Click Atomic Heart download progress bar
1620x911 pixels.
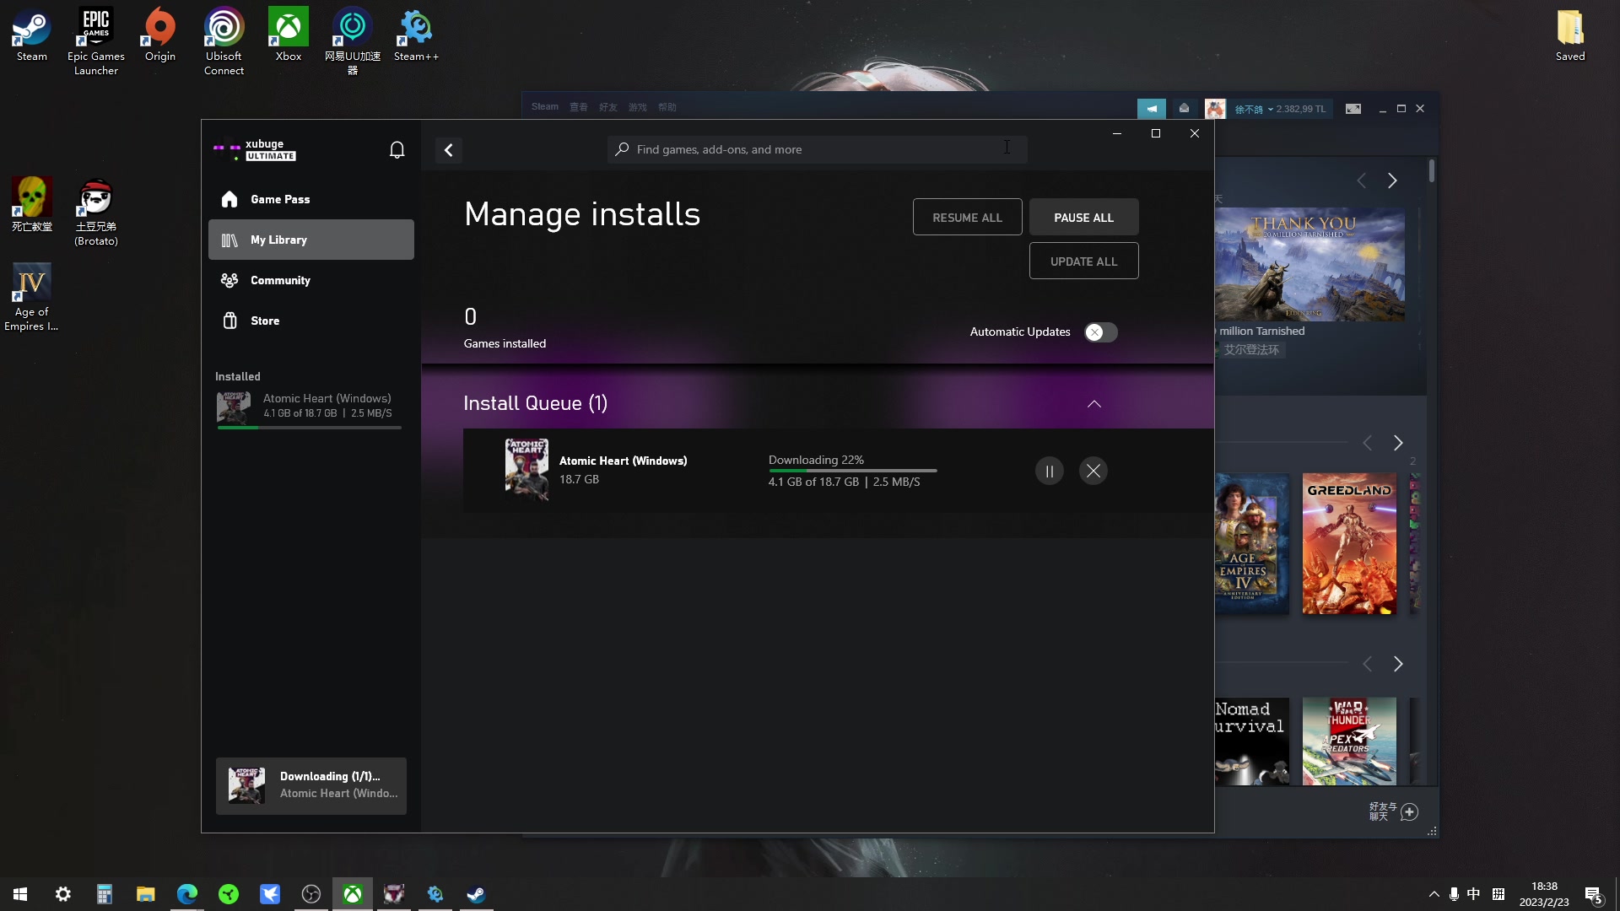(x=852, y=470)
